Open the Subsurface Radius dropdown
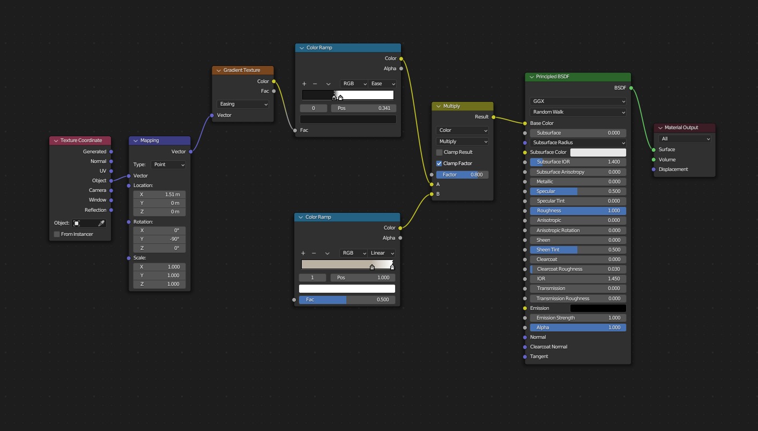Screen dimensions: 758x431 (x=578, y=143)
